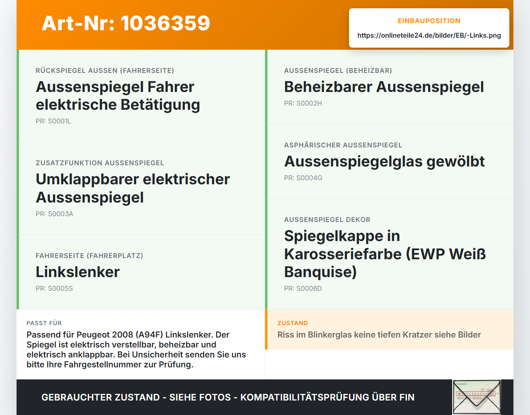Click the Rückspiegel aussen (Fahrerseite) label
530x415 pixels.
[105, 70]
